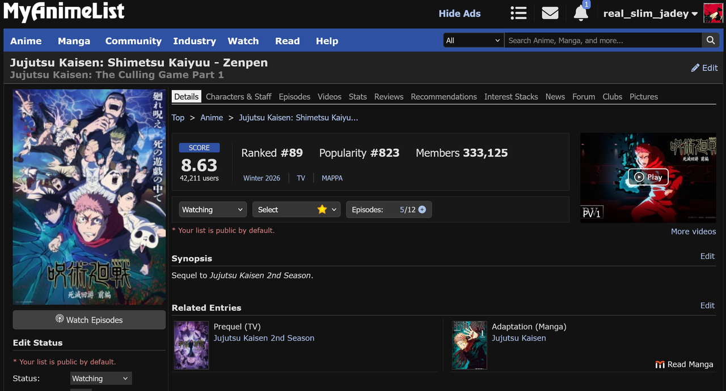Screen dimensions: 726x391
Task: Click the Related Entries Edit link
Action: pos(708,306)
